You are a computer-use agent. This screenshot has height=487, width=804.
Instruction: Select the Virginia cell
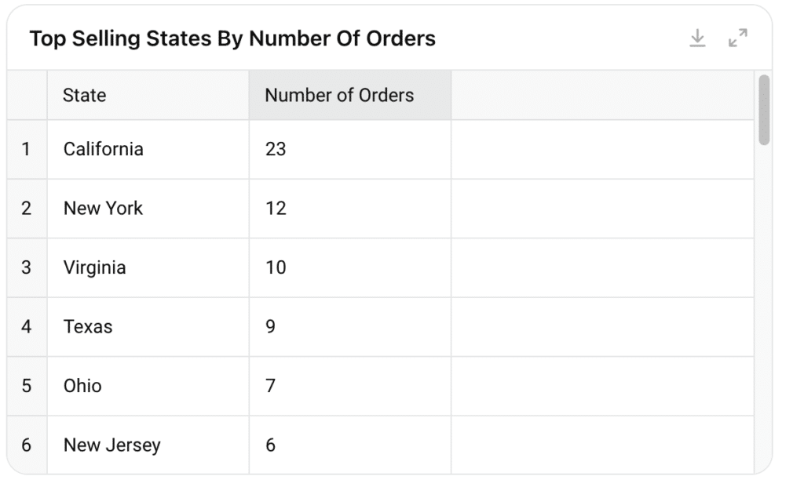pos(148,268)
